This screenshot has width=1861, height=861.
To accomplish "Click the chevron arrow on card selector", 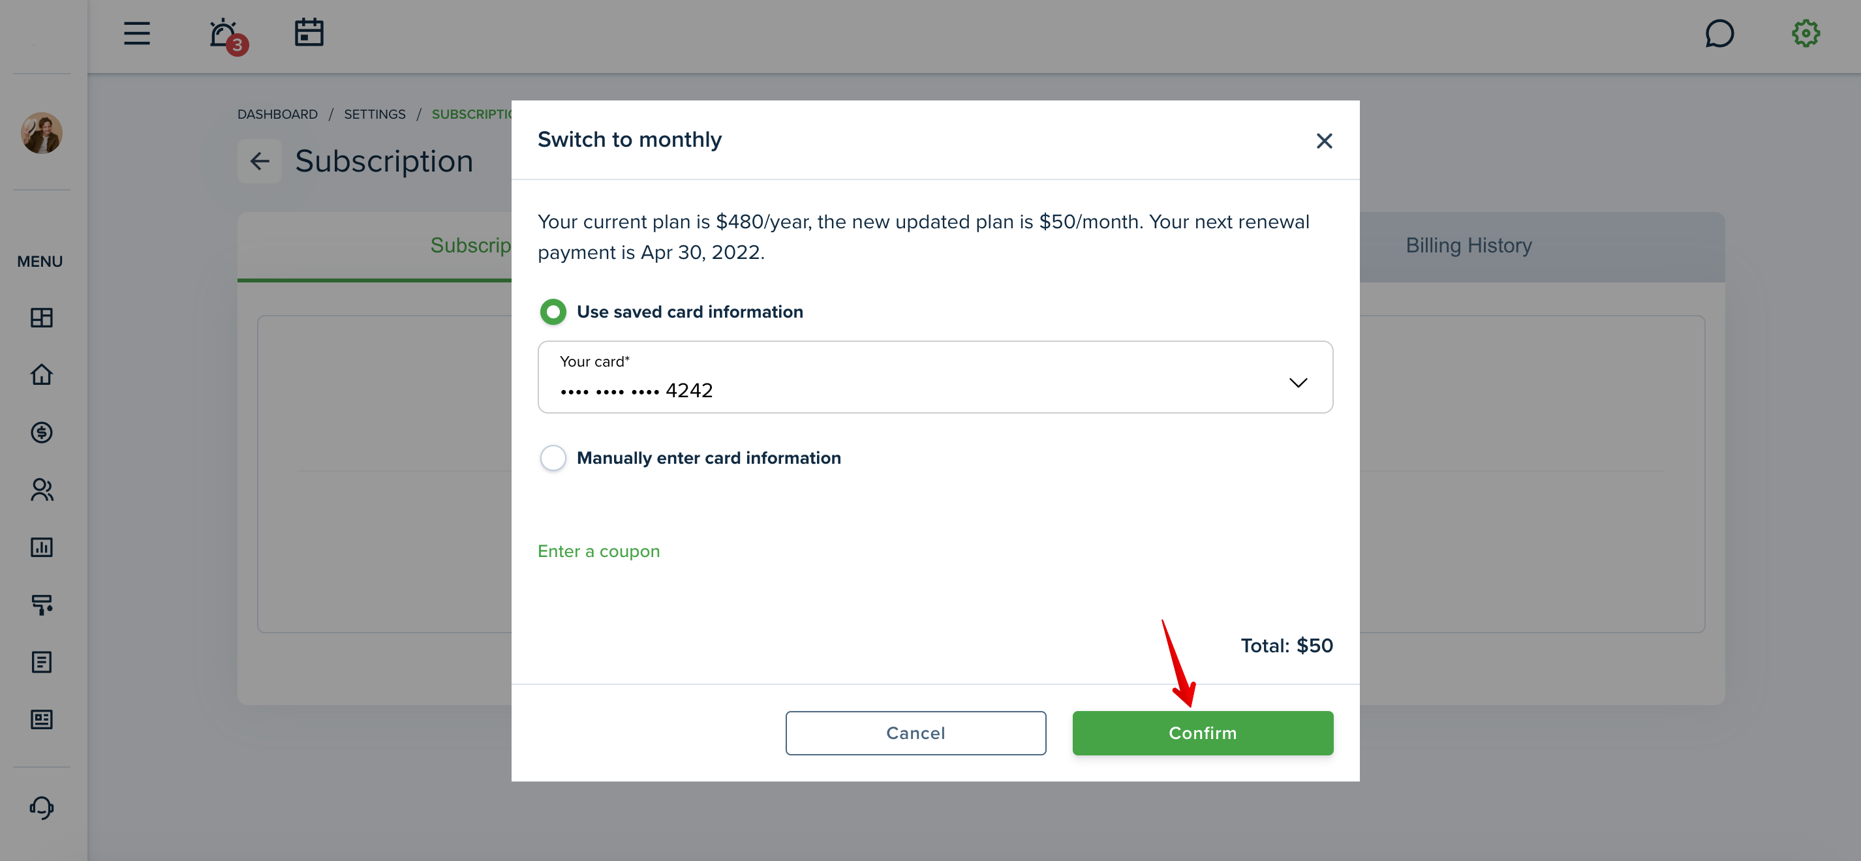I will point(1297,382).
